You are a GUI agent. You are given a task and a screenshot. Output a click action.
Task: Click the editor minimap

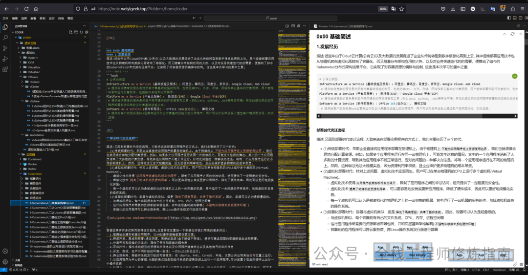[292, 148]
